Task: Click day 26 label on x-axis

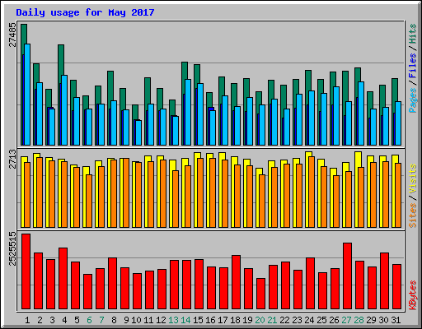Action: coord(334,320)
